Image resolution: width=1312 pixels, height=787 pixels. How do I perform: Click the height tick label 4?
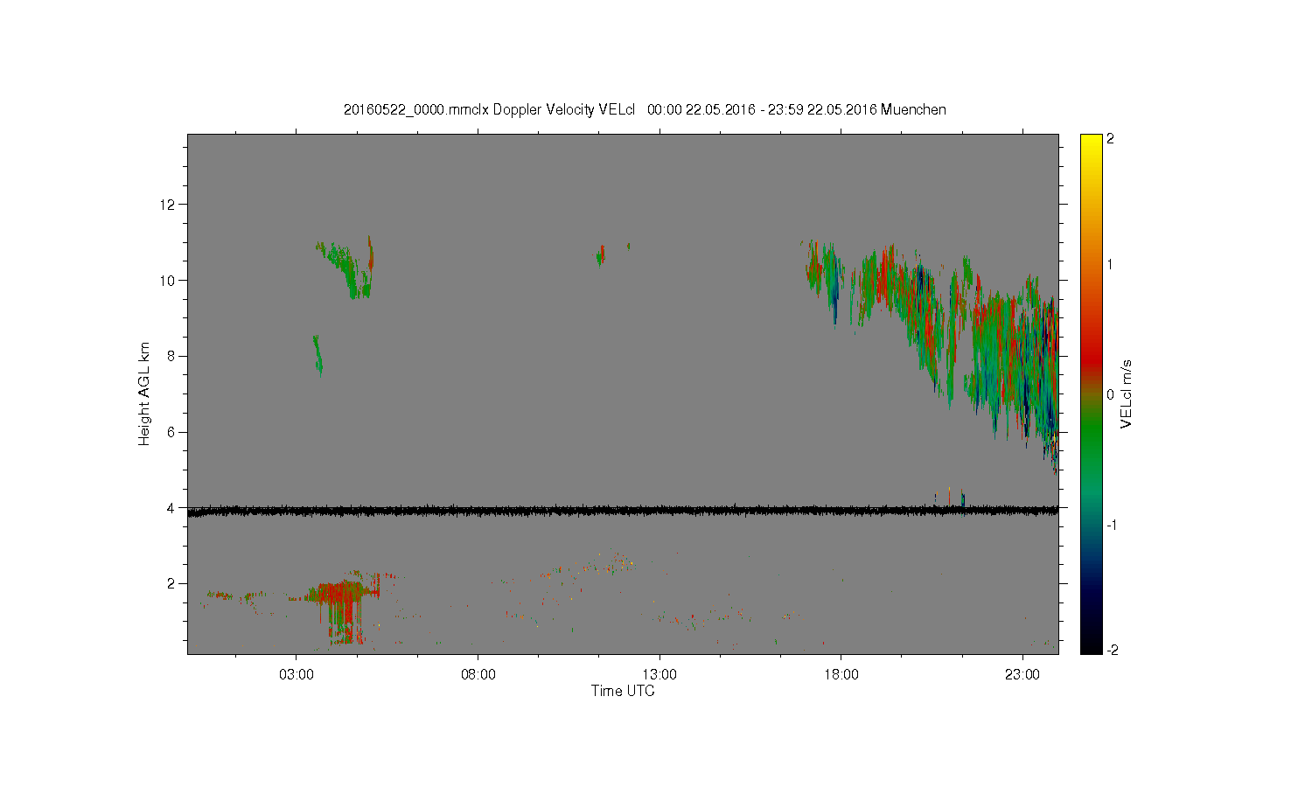(x=172, y=508)
